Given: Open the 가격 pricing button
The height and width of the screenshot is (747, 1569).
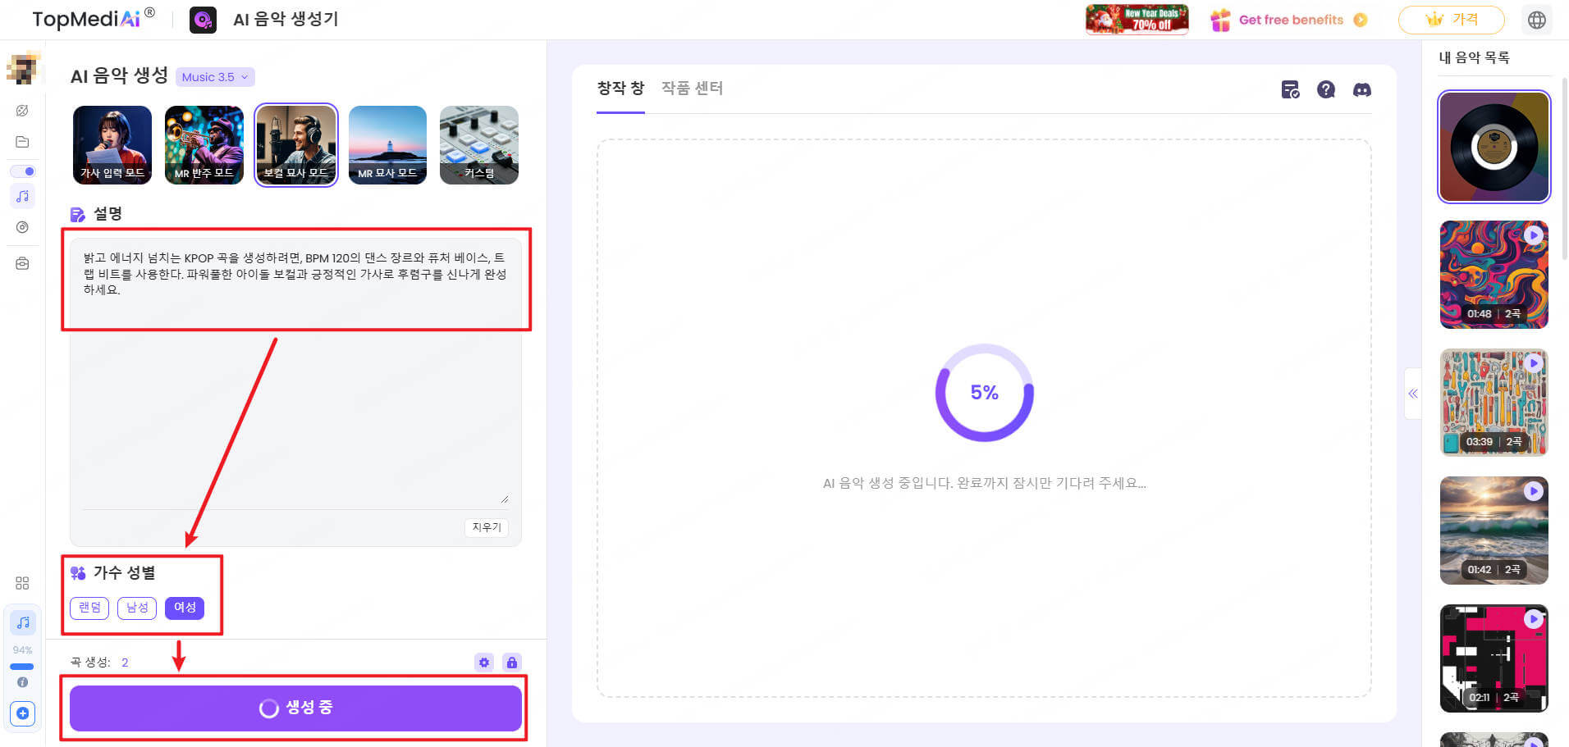Looking at the screenshot, I should pyautogui.click(x=1451, y=20).
